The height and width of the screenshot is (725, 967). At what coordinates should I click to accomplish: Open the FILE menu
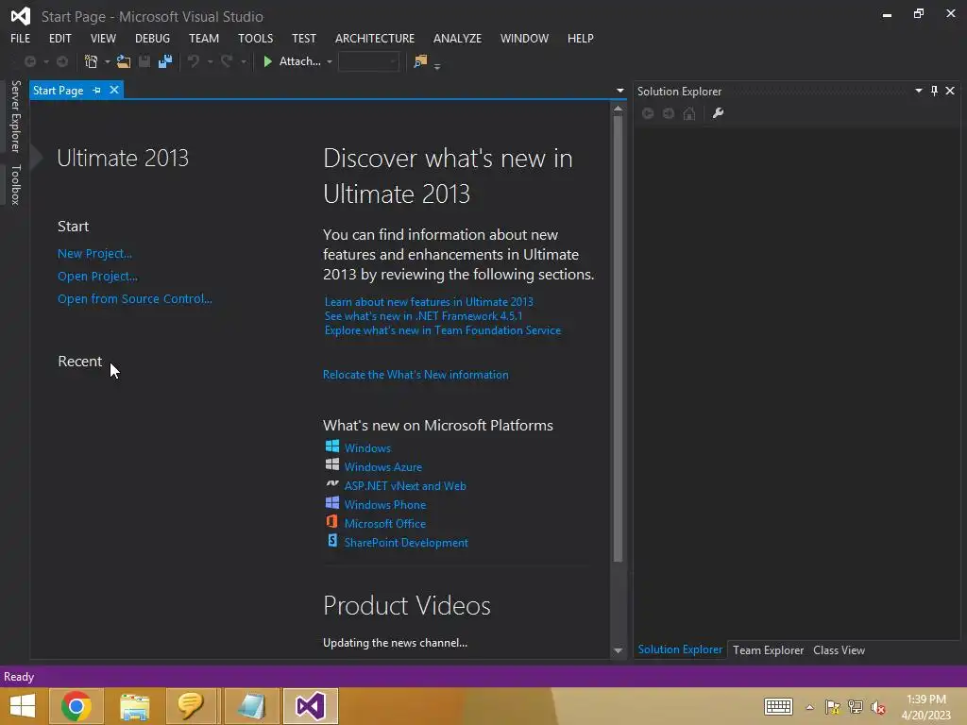pos(21,38)
